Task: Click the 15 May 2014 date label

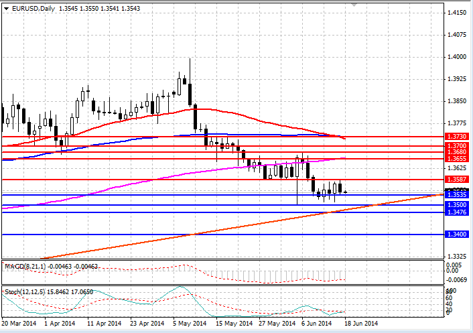Action: point(234,324)
